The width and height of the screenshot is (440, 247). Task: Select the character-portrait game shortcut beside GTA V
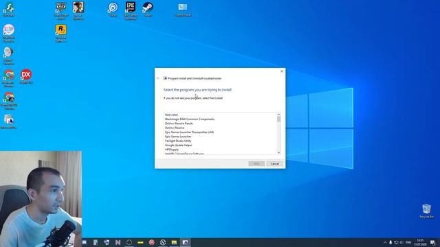78,10
